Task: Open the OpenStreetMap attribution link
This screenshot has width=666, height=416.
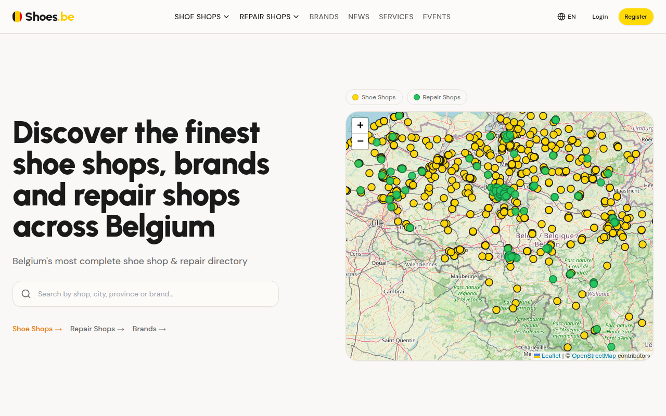Action: [594, 356]
